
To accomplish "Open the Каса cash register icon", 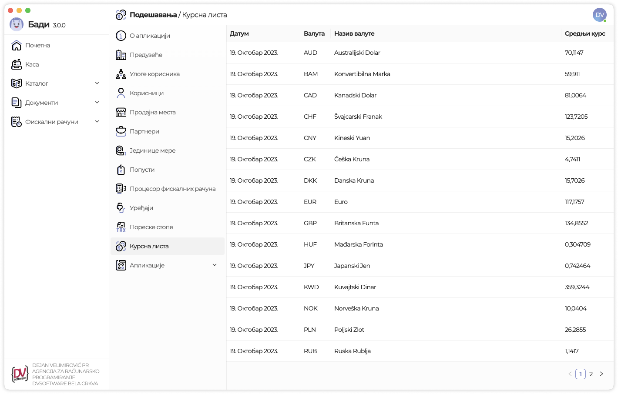I will coord(17,64).
